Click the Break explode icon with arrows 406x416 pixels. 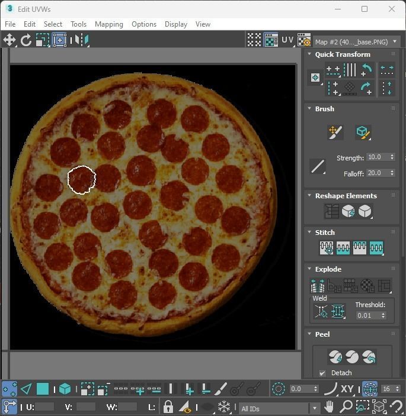click(x=318, y=286)
